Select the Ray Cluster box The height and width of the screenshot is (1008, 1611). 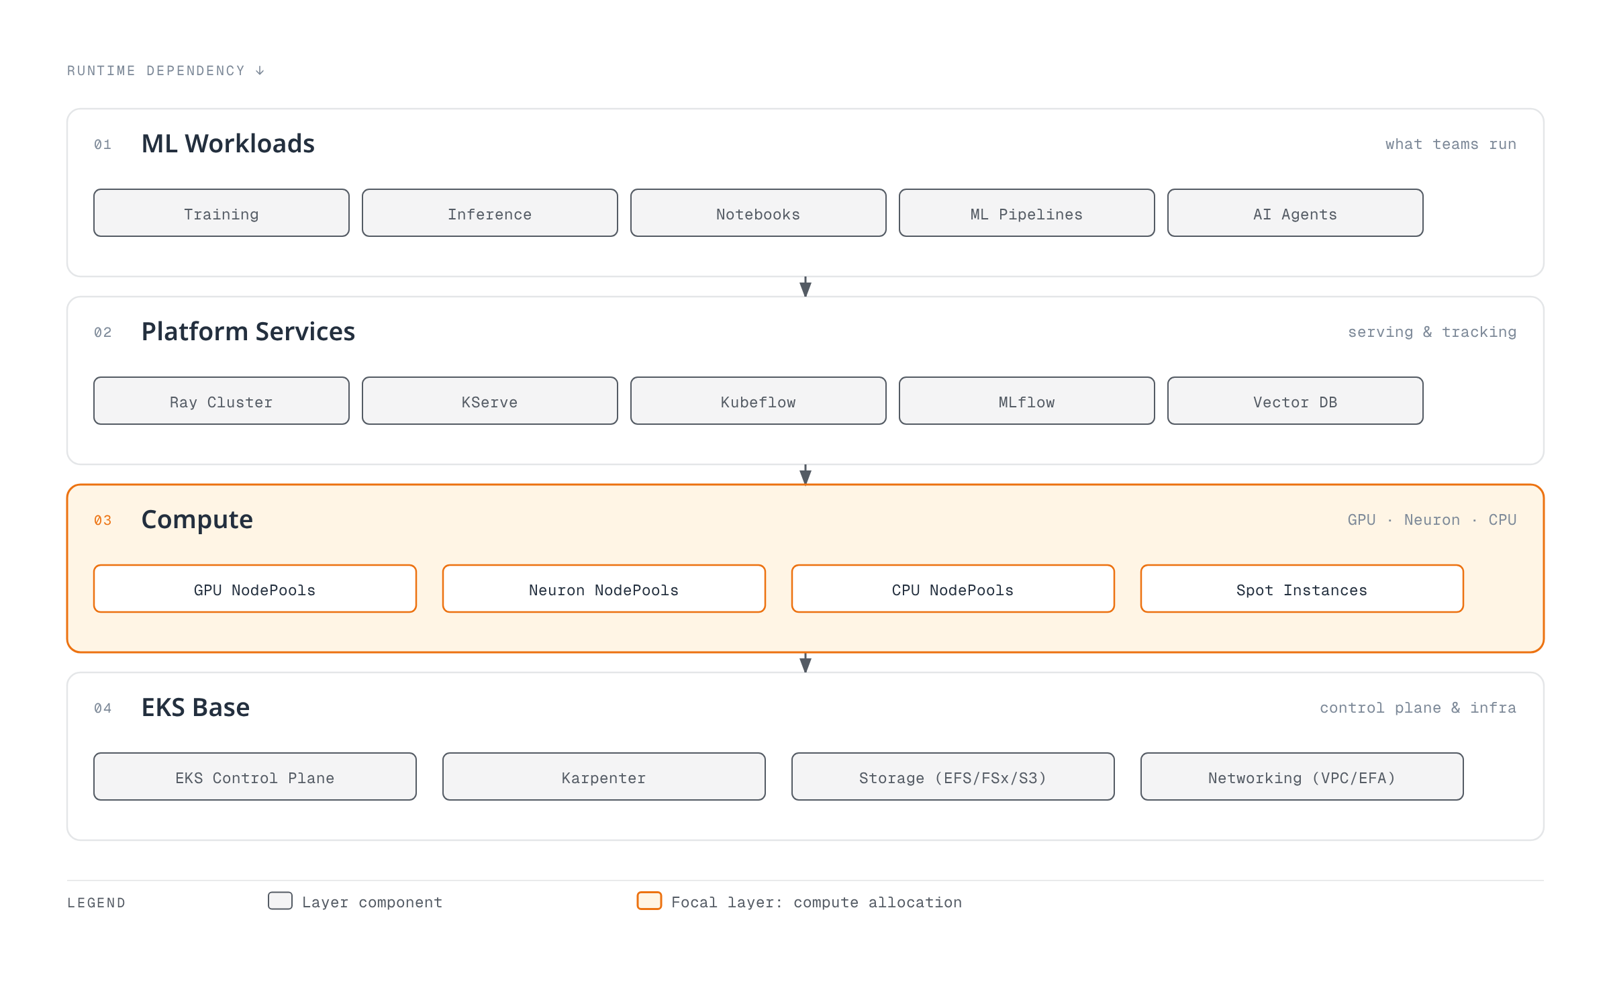[222, 401]
